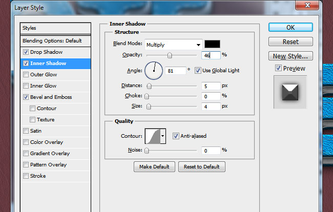The image size is (333, 212).
Task: Open the Drop Shadow settings row
Action: [x=56, y=52]
